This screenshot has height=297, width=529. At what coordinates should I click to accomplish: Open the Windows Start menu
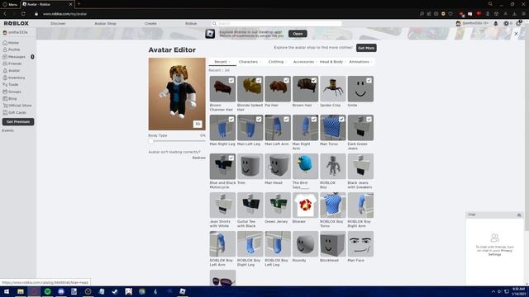pyautogui.click(x=7, y=291)
